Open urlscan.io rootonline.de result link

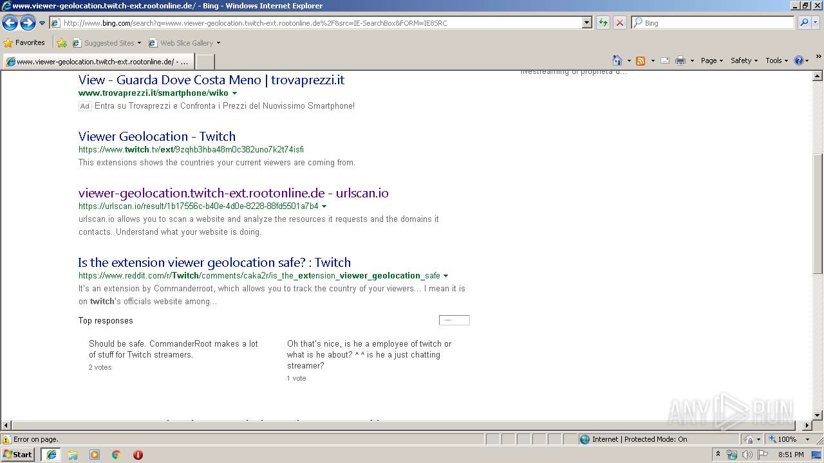pos(234,193)
